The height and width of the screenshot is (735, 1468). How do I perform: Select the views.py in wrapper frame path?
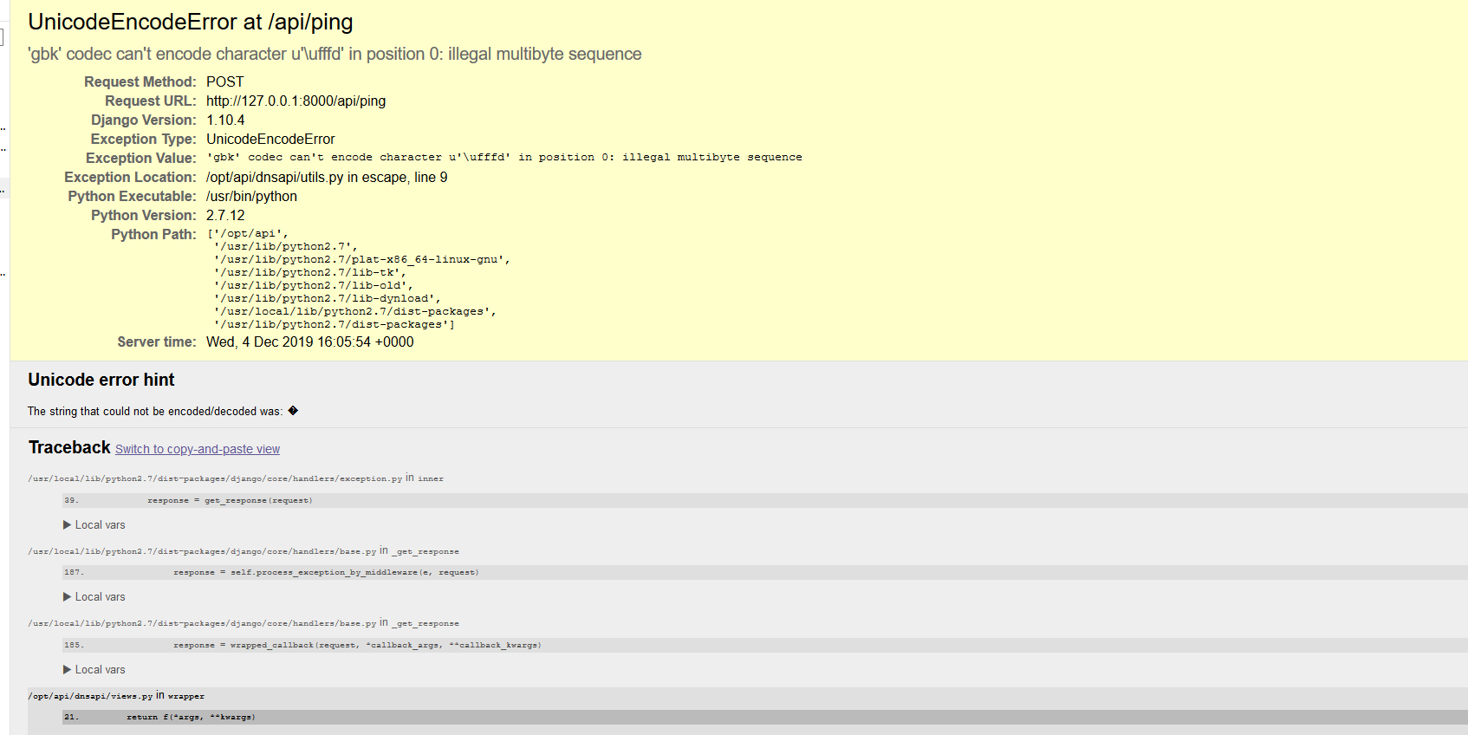pos(116,696)
